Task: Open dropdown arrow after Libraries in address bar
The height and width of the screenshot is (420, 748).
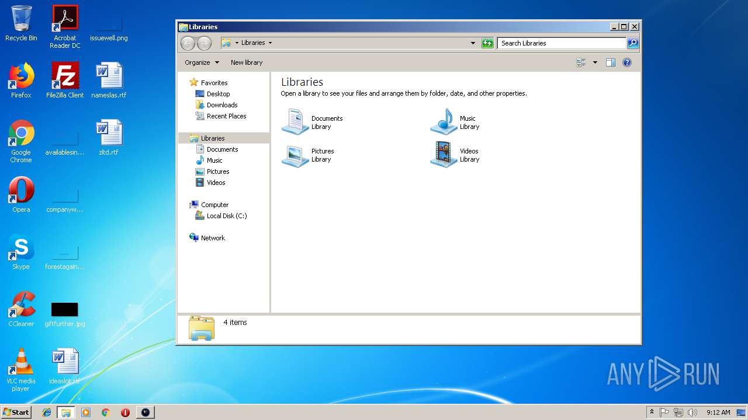Action: pos(270,43)
